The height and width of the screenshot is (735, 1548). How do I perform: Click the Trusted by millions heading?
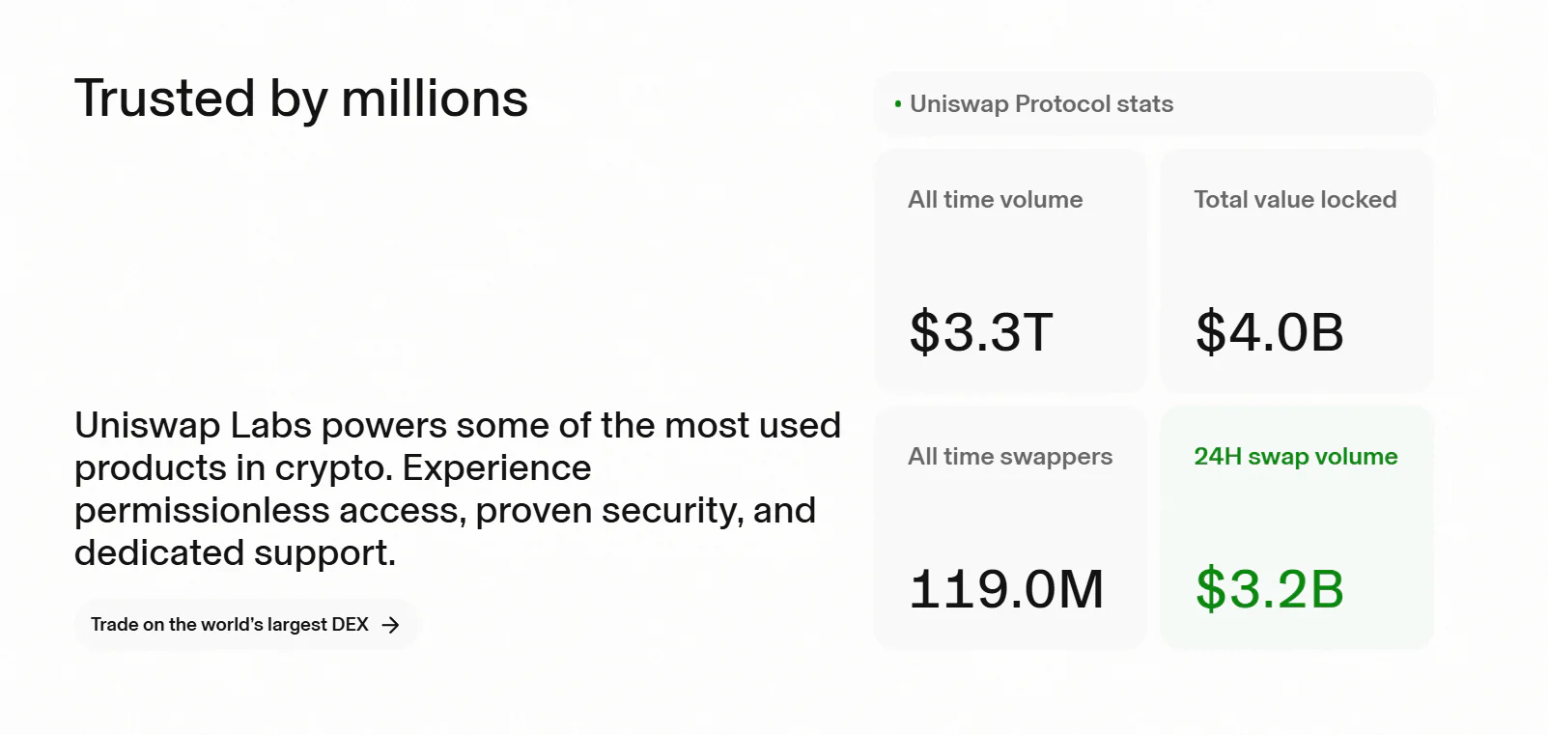pyautogui.click(x=301, y=99)
